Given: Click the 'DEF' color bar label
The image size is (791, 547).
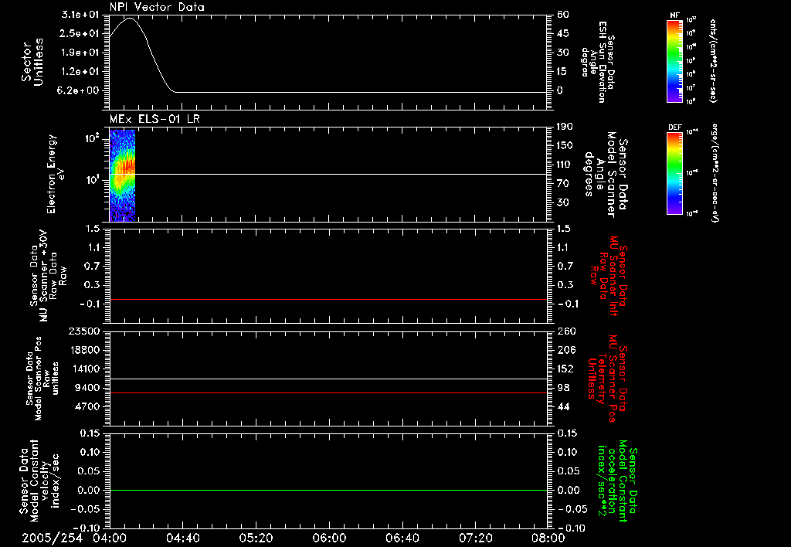Looking at the screenshot, I should point(675,127).
